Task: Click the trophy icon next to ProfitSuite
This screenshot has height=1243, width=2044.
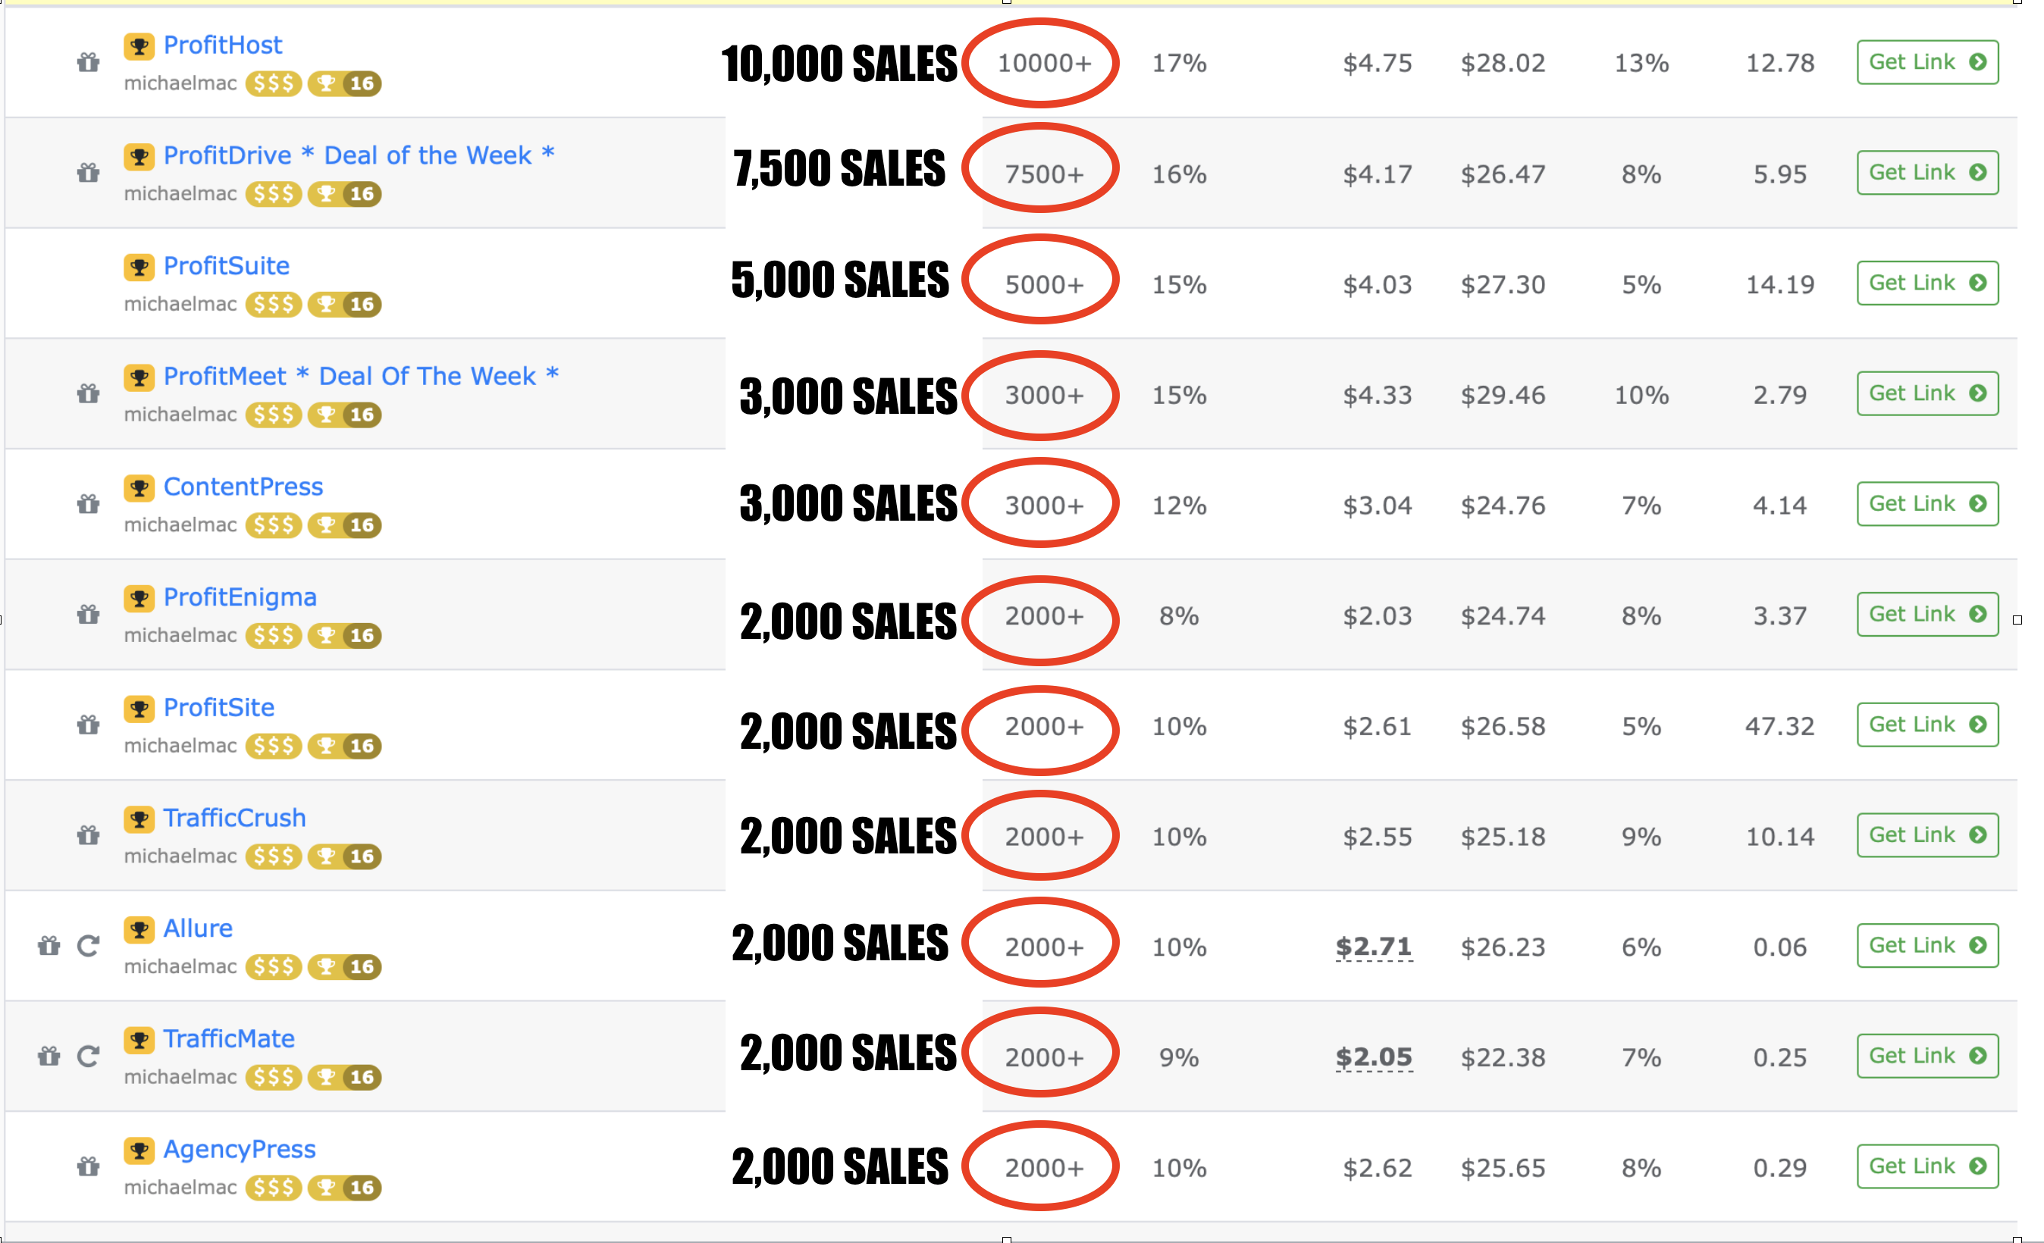Action: (x=140, y=267)
